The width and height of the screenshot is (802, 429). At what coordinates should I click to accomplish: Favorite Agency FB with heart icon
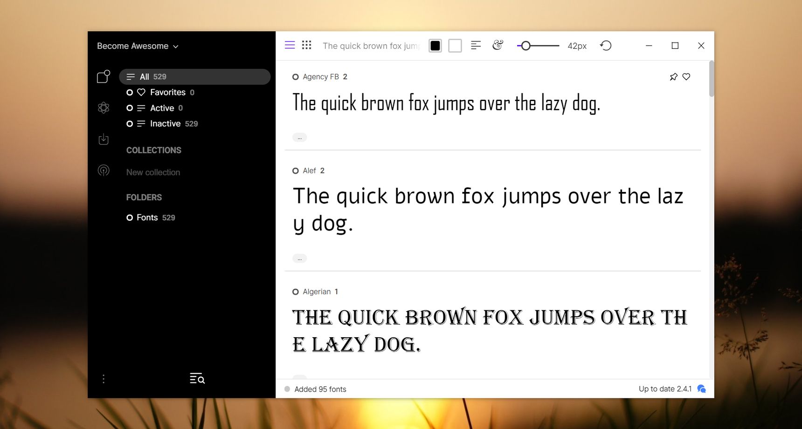tap(686, 77)
